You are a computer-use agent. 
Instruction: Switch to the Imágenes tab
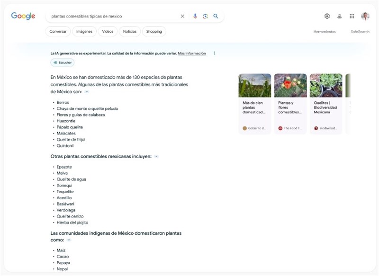[x=84, y=31]
